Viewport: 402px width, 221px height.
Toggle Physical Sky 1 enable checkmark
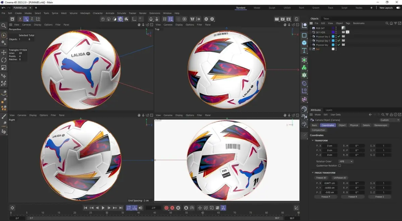(339, 40)
